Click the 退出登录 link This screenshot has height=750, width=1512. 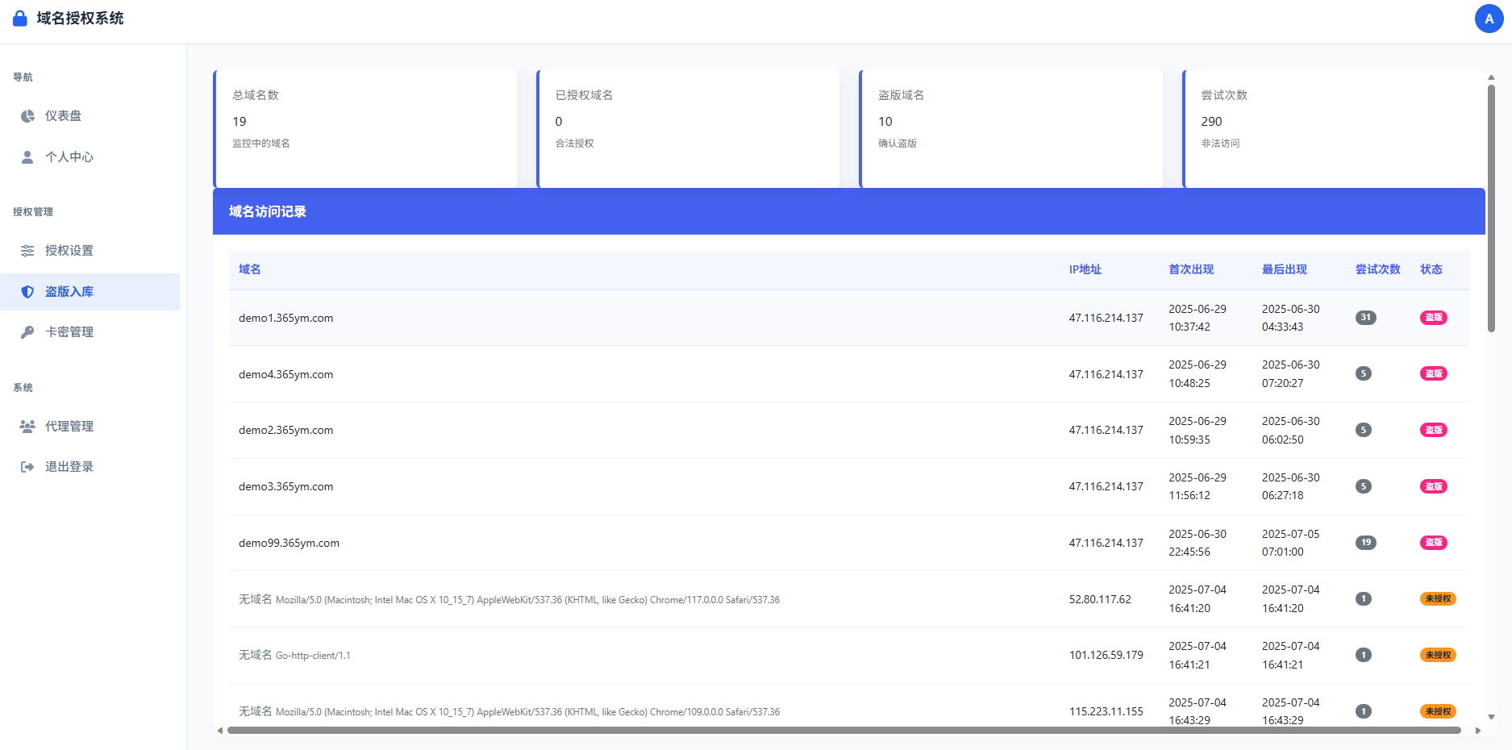tap(69, 467)
